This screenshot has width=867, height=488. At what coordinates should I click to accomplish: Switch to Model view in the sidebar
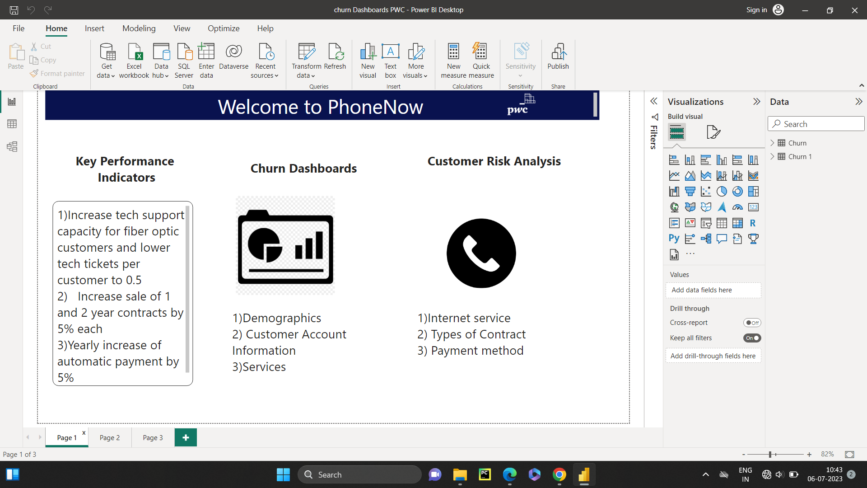click(12, 146)
